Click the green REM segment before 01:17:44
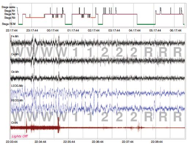This screenshot has height=145, width=190. tap(68, 24)
